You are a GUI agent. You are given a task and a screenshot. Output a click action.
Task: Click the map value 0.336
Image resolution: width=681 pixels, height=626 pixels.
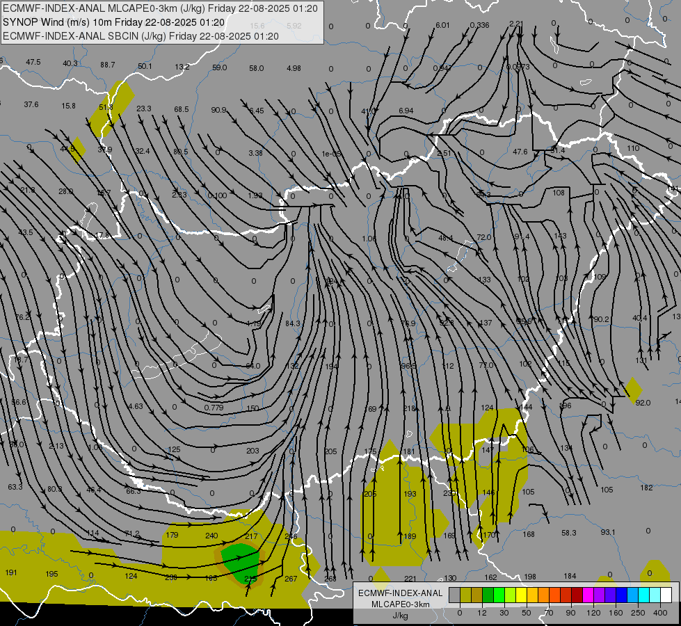click(479, 25)
